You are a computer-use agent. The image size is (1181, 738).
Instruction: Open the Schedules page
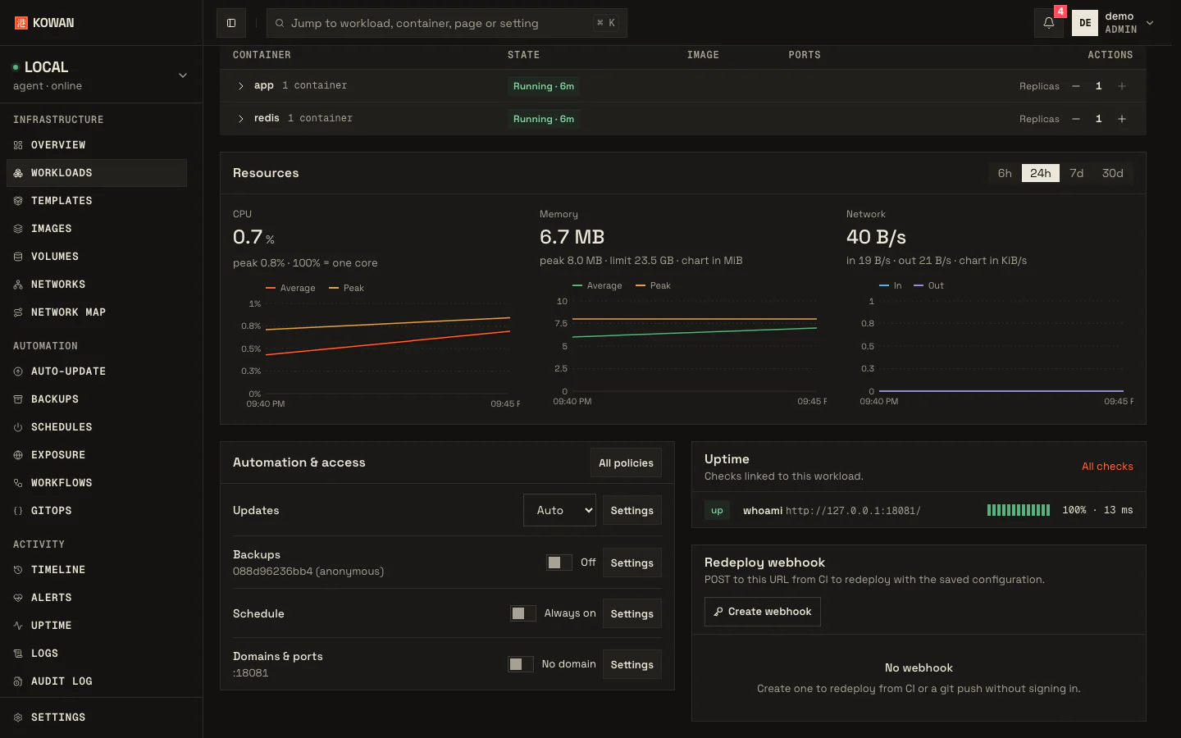coord(97,427)
